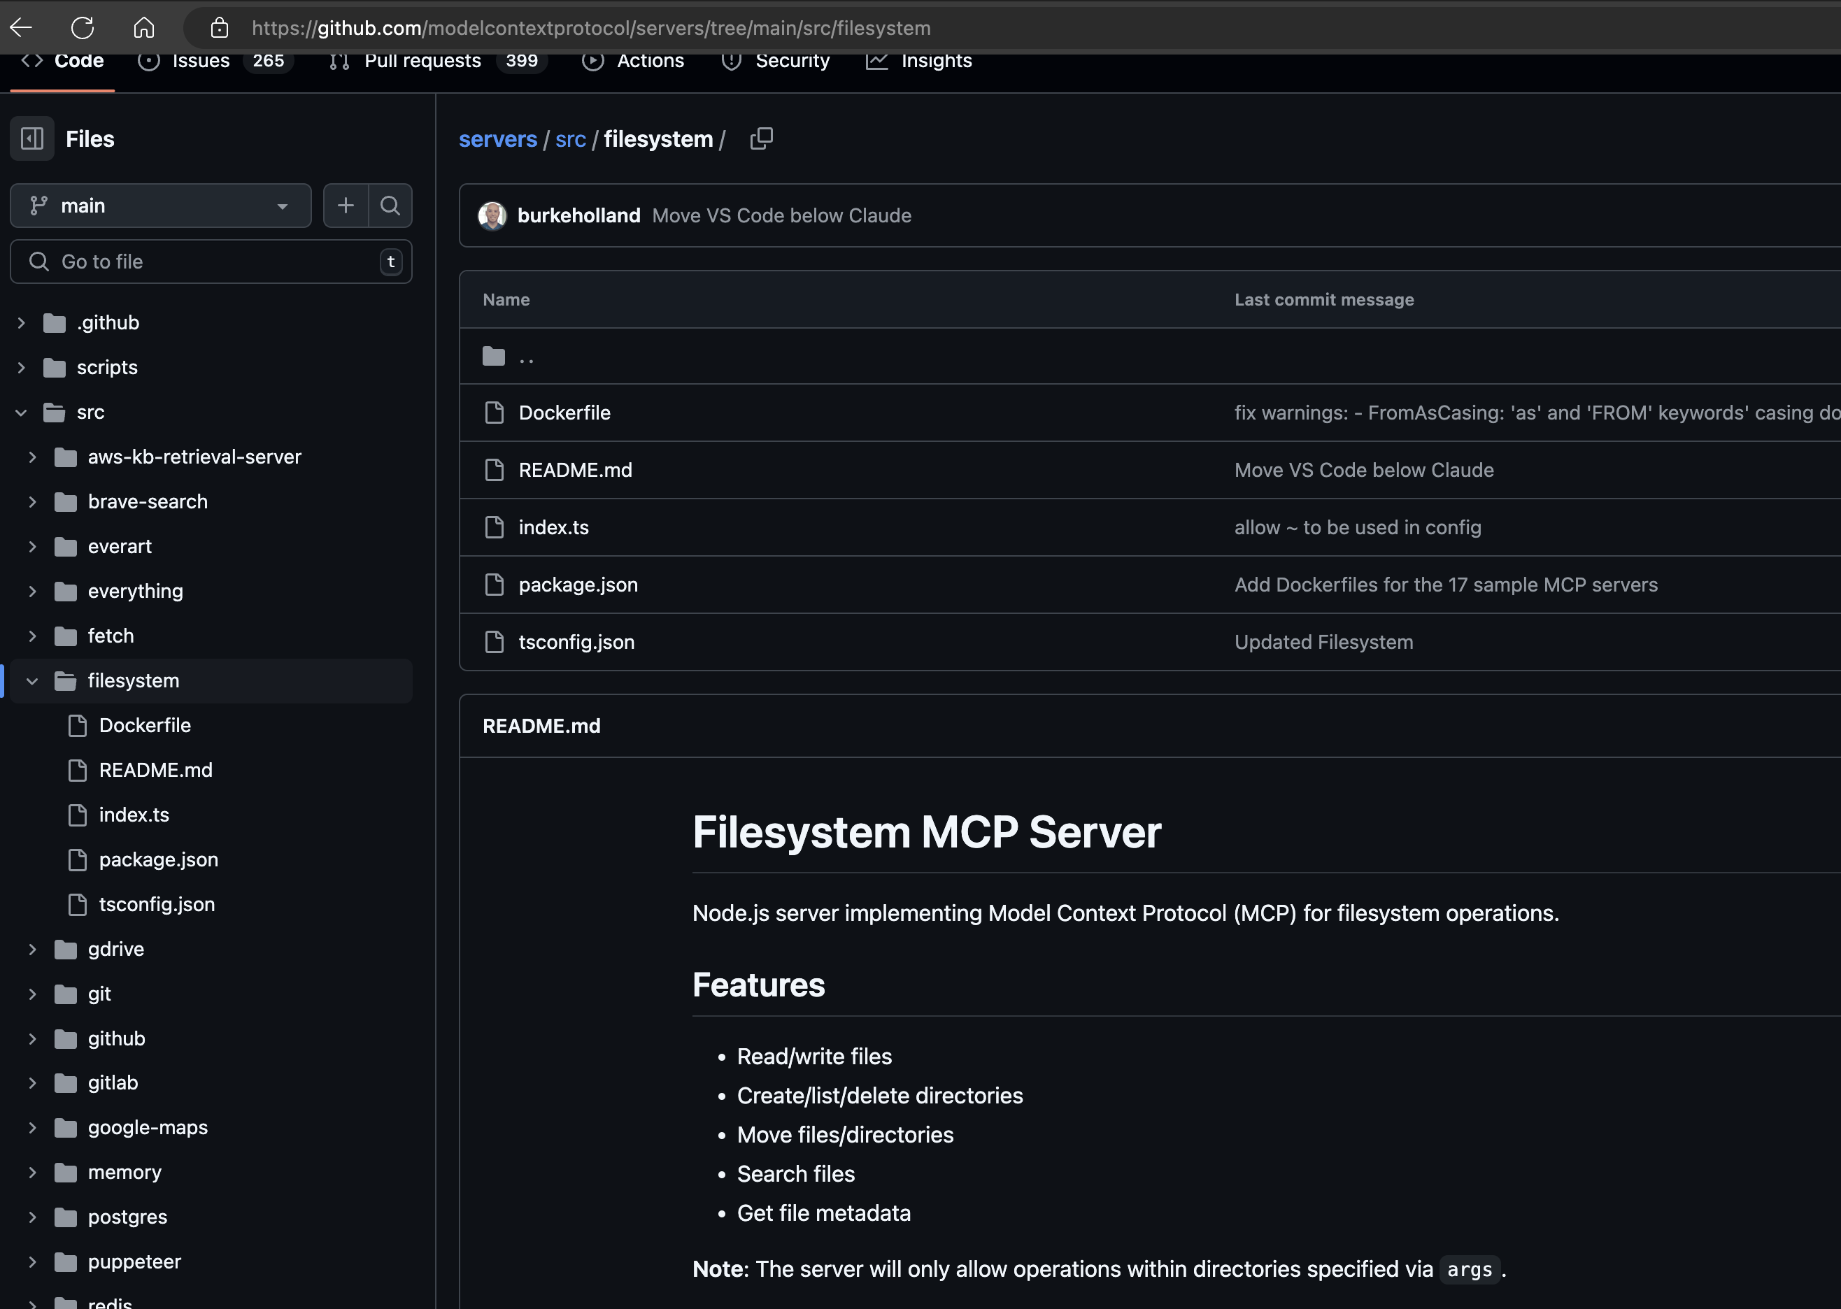Click the servers breadcrumb link
1841x1309 pixels.
(497, 138)
